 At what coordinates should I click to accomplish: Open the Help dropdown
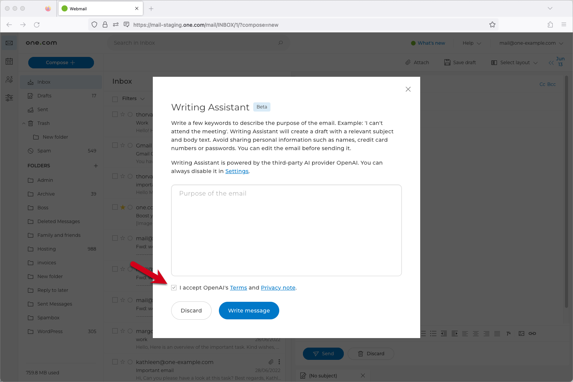472,43
